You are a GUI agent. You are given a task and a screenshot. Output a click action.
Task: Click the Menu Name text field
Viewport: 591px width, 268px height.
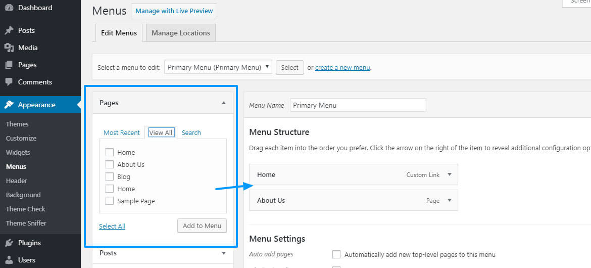pos(358,105)
